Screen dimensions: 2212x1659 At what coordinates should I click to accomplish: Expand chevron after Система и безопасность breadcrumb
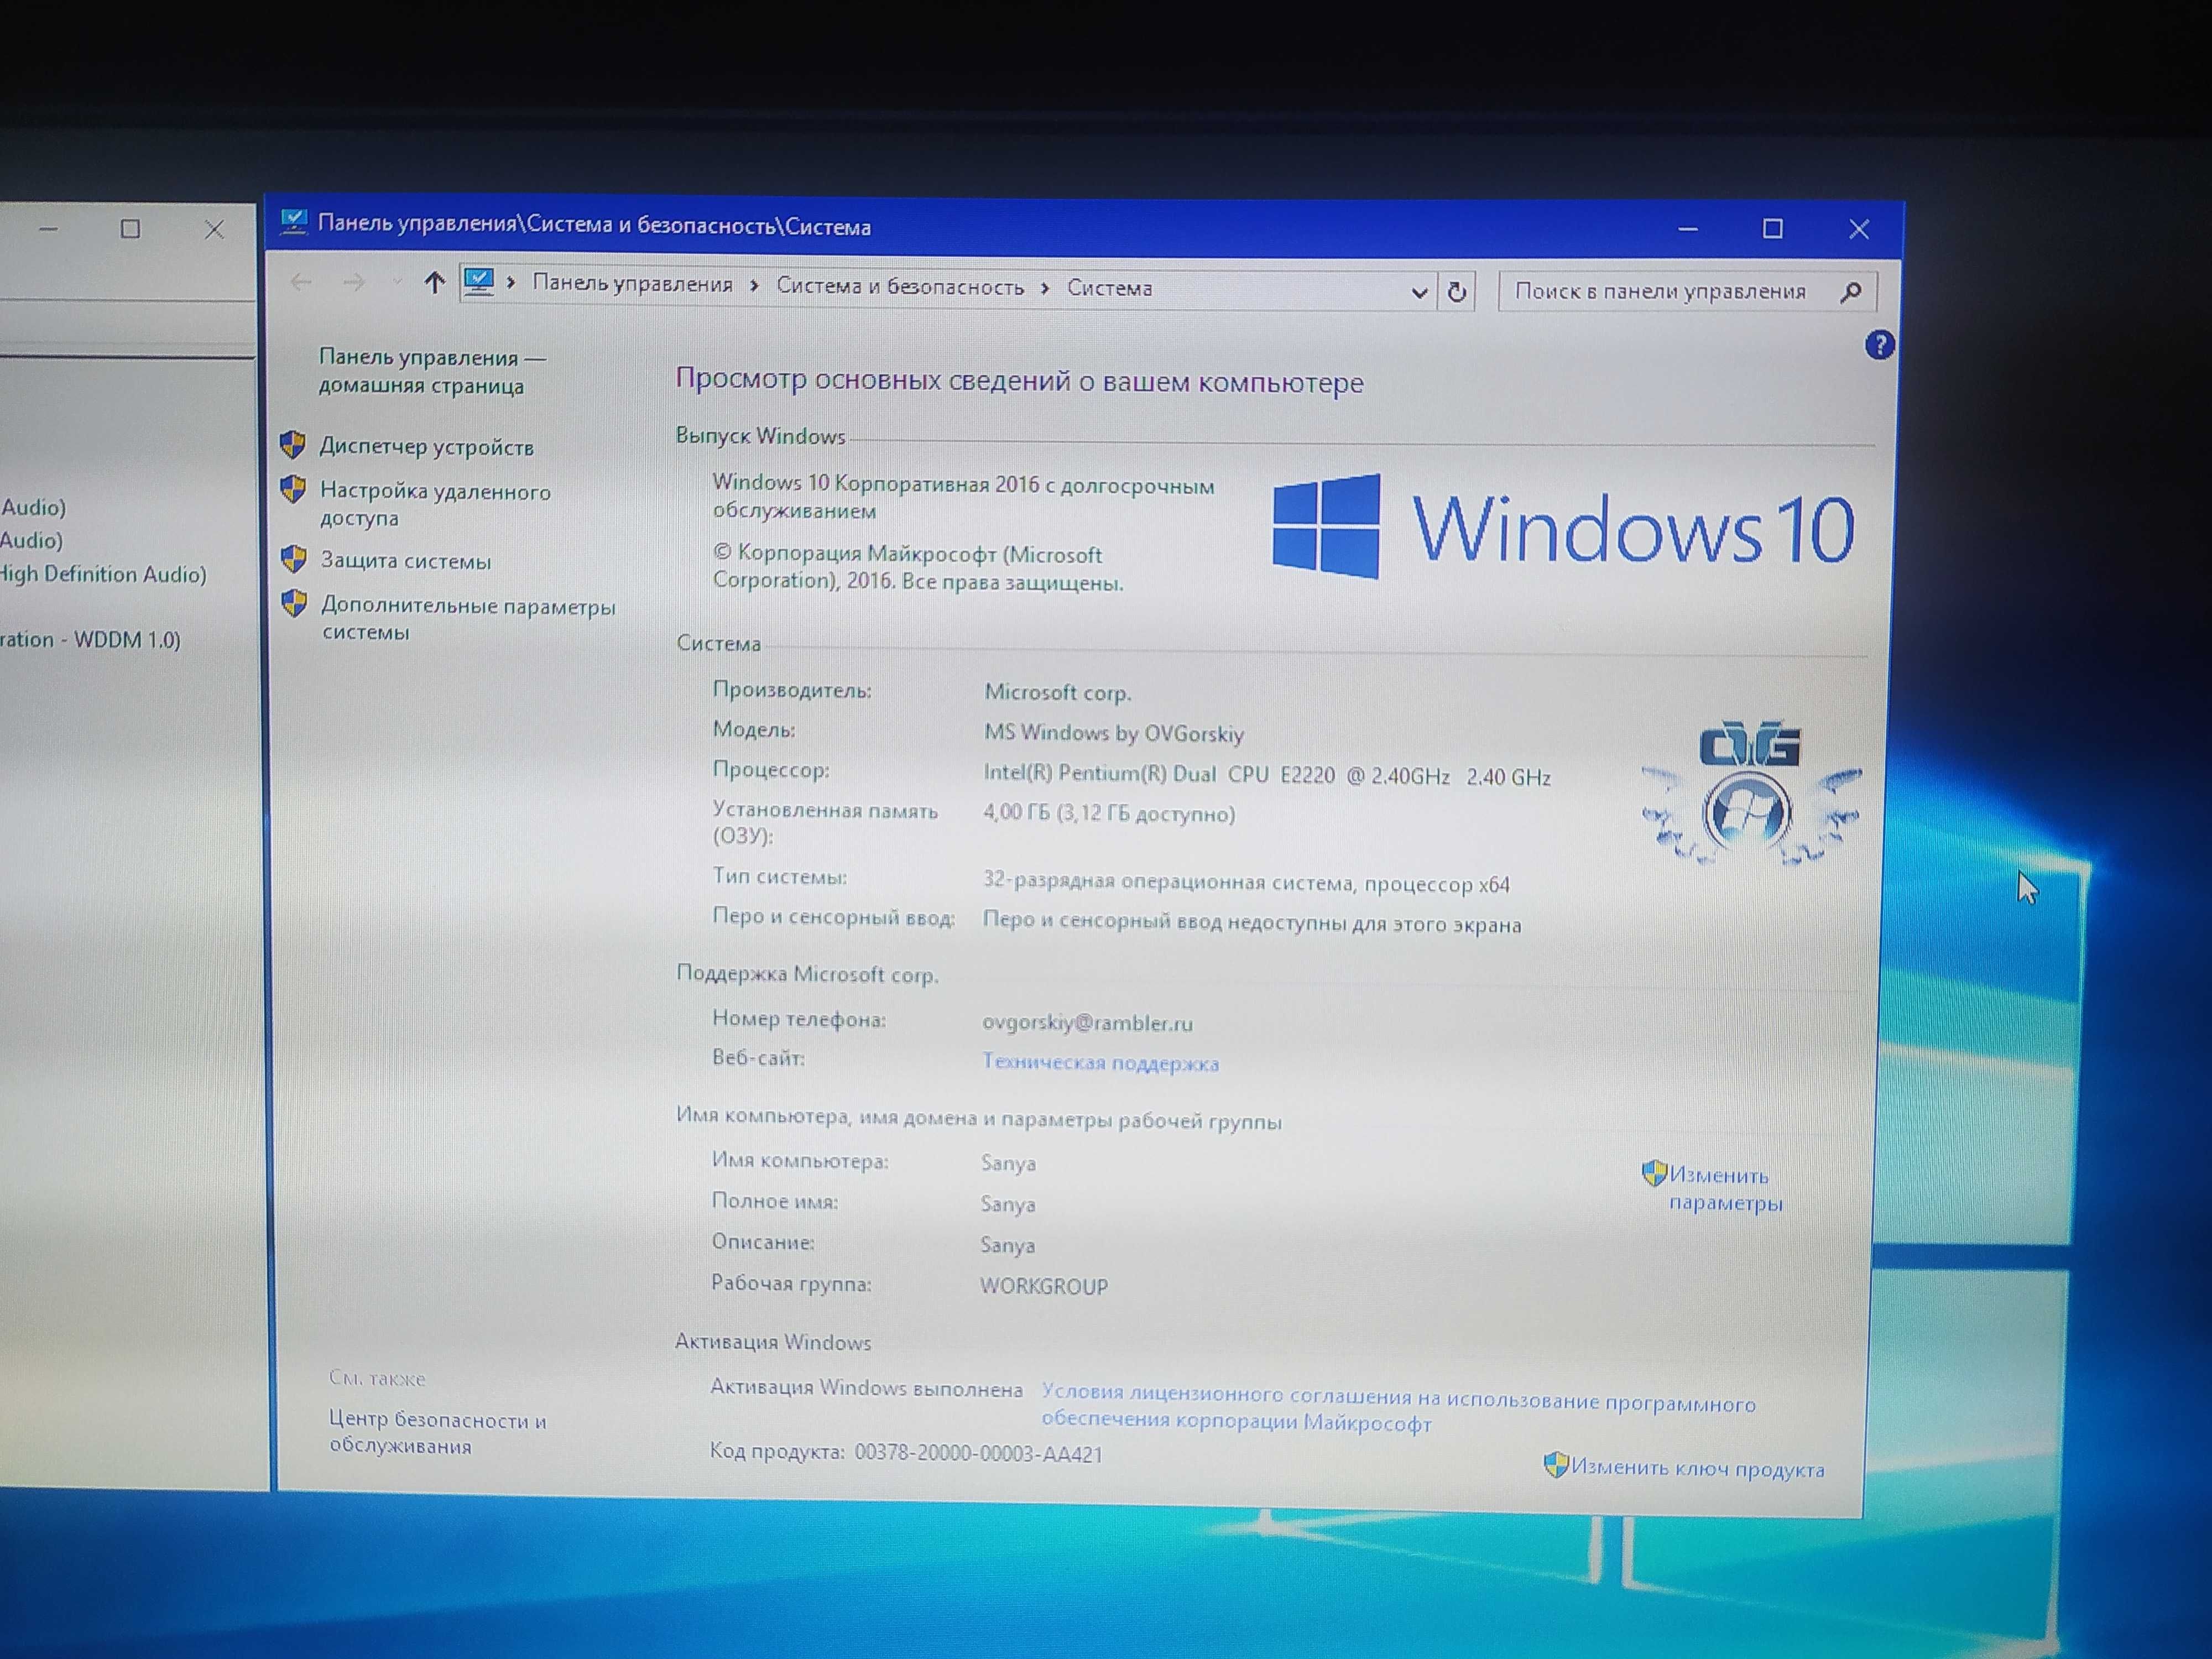(1045, 288)
